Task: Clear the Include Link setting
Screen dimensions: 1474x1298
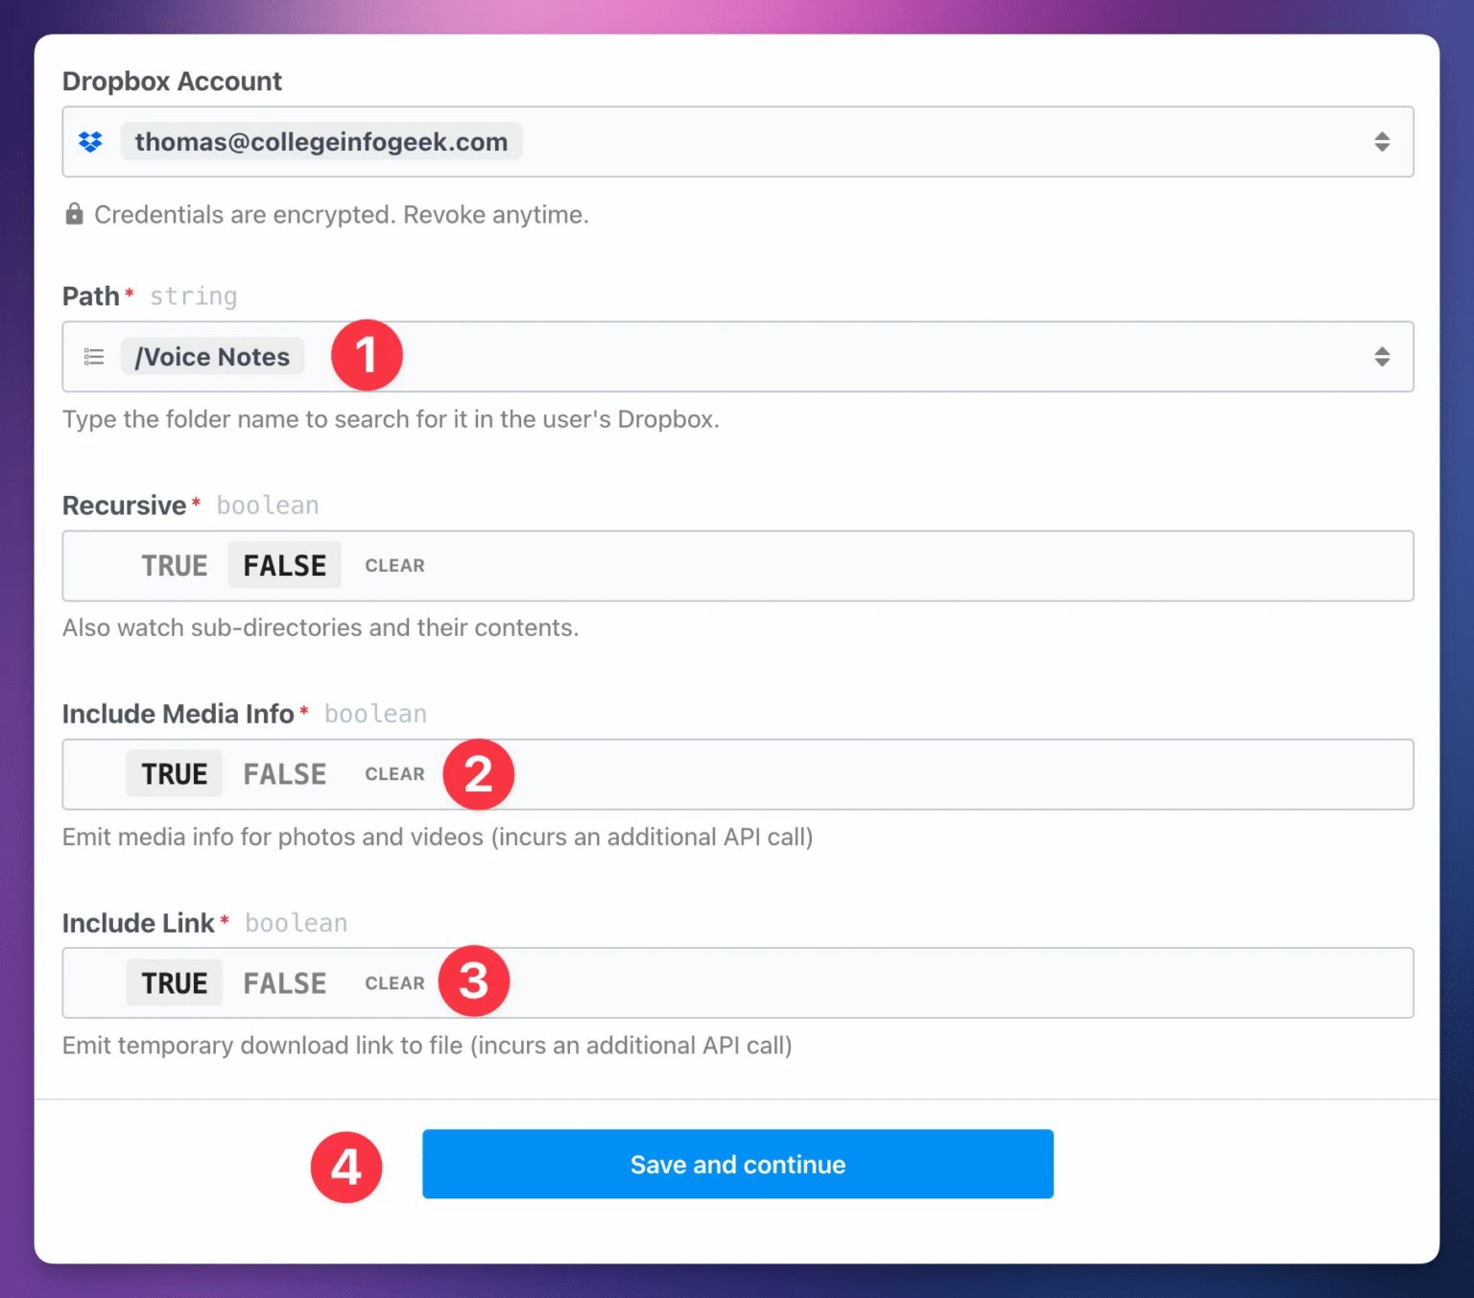Action: [x=394, y=982]
